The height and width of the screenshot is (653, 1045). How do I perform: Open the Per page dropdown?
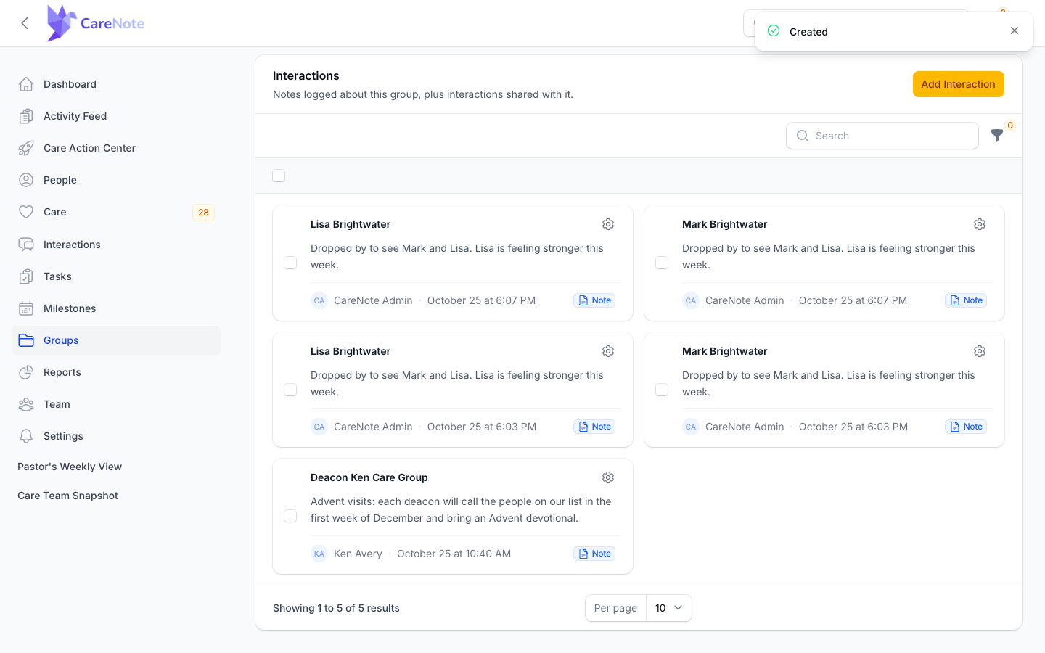[668, 608]
